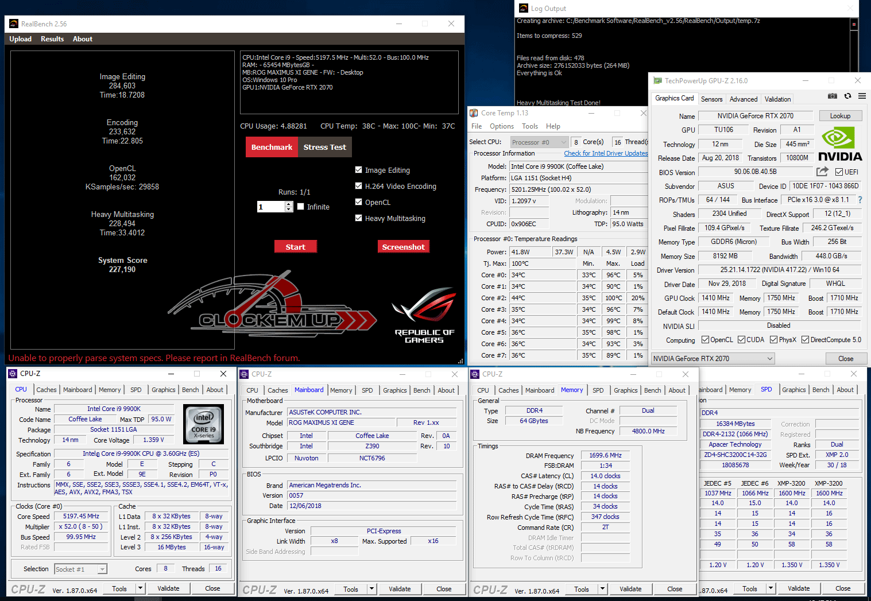This screenshot has height=601, width=871.
Task: Switch to the Sensors tab in GPU-Z
Action: (x=711, y=99)
